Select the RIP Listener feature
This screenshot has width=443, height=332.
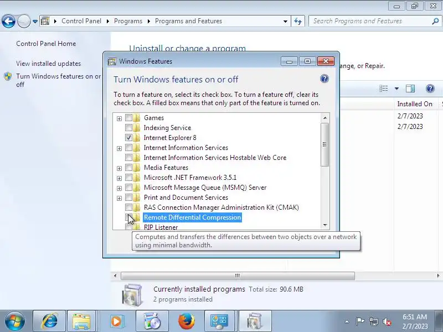pos(161,227)
